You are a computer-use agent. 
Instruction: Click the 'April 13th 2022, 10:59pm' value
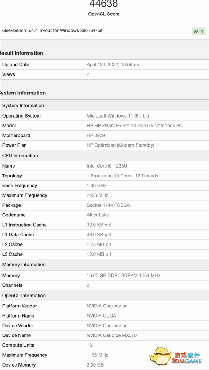click(113, 65)
